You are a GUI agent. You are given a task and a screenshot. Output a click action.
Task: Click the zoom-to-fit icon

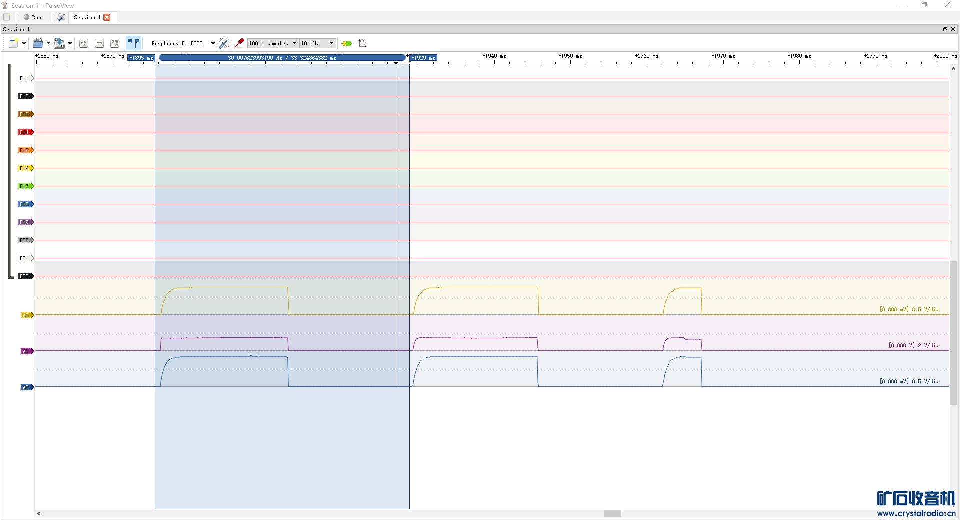click(115, 43)
